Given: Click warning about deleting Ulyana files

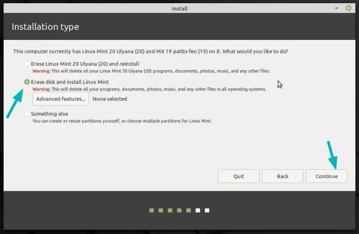Looking at the screenshot, I should click(x=151, y=71).
